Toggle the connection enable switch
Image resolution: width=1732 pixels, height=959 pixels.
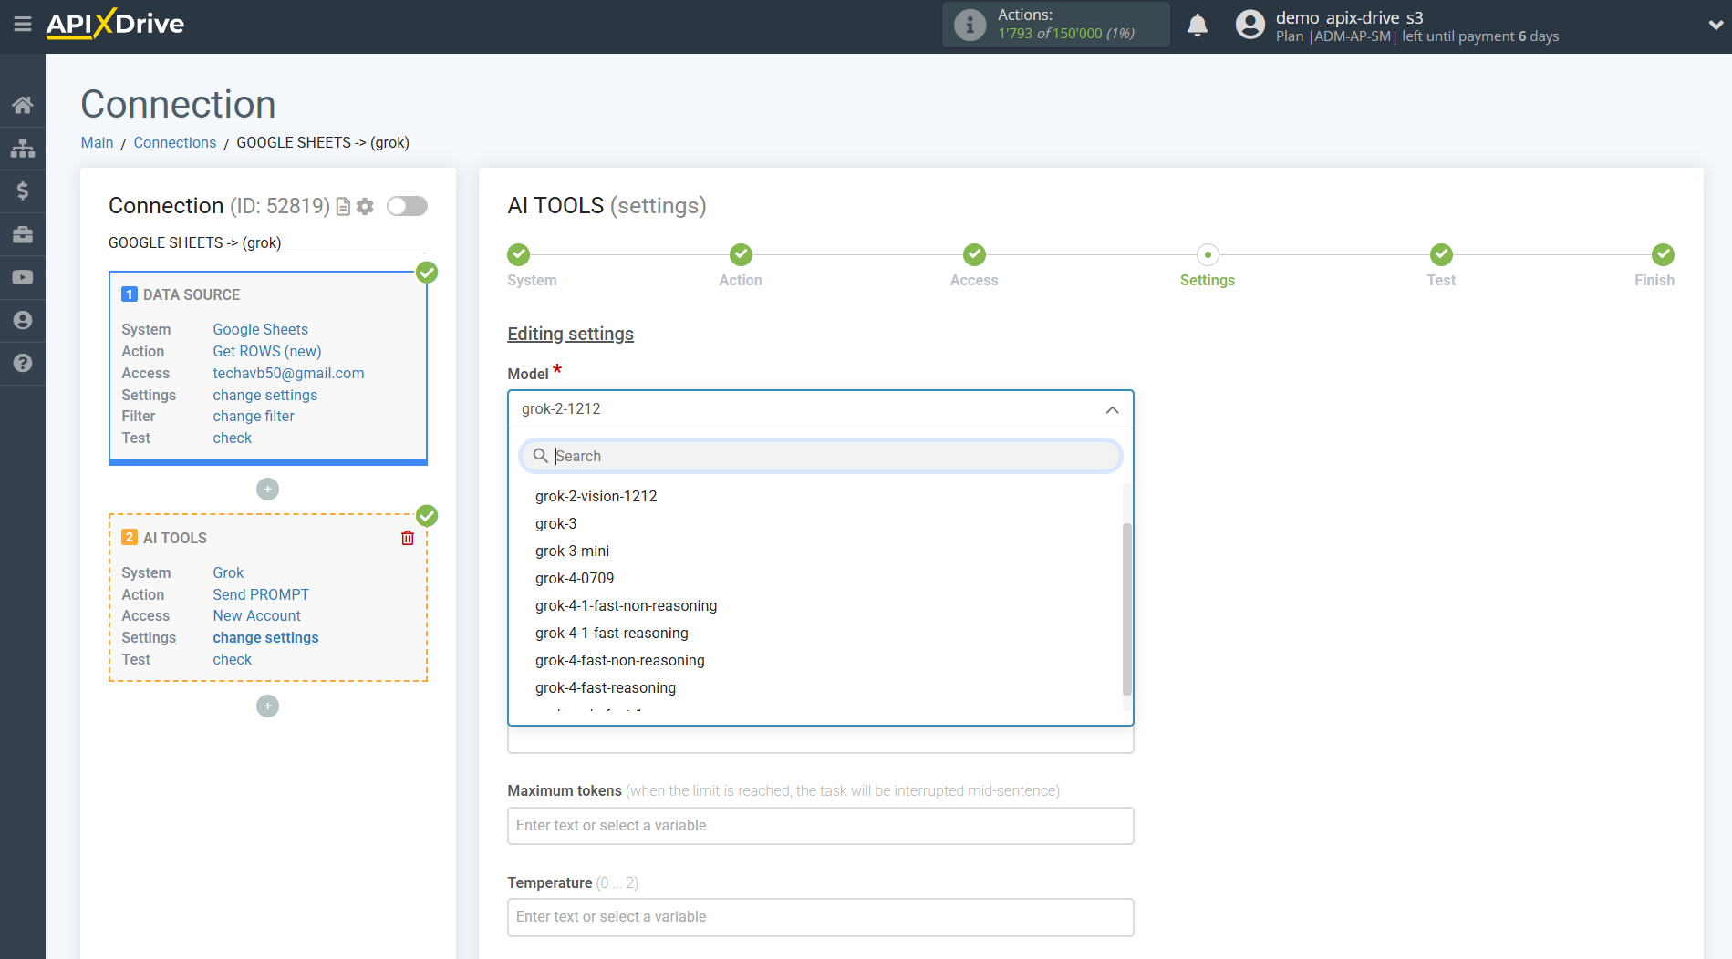coord(407,206)
